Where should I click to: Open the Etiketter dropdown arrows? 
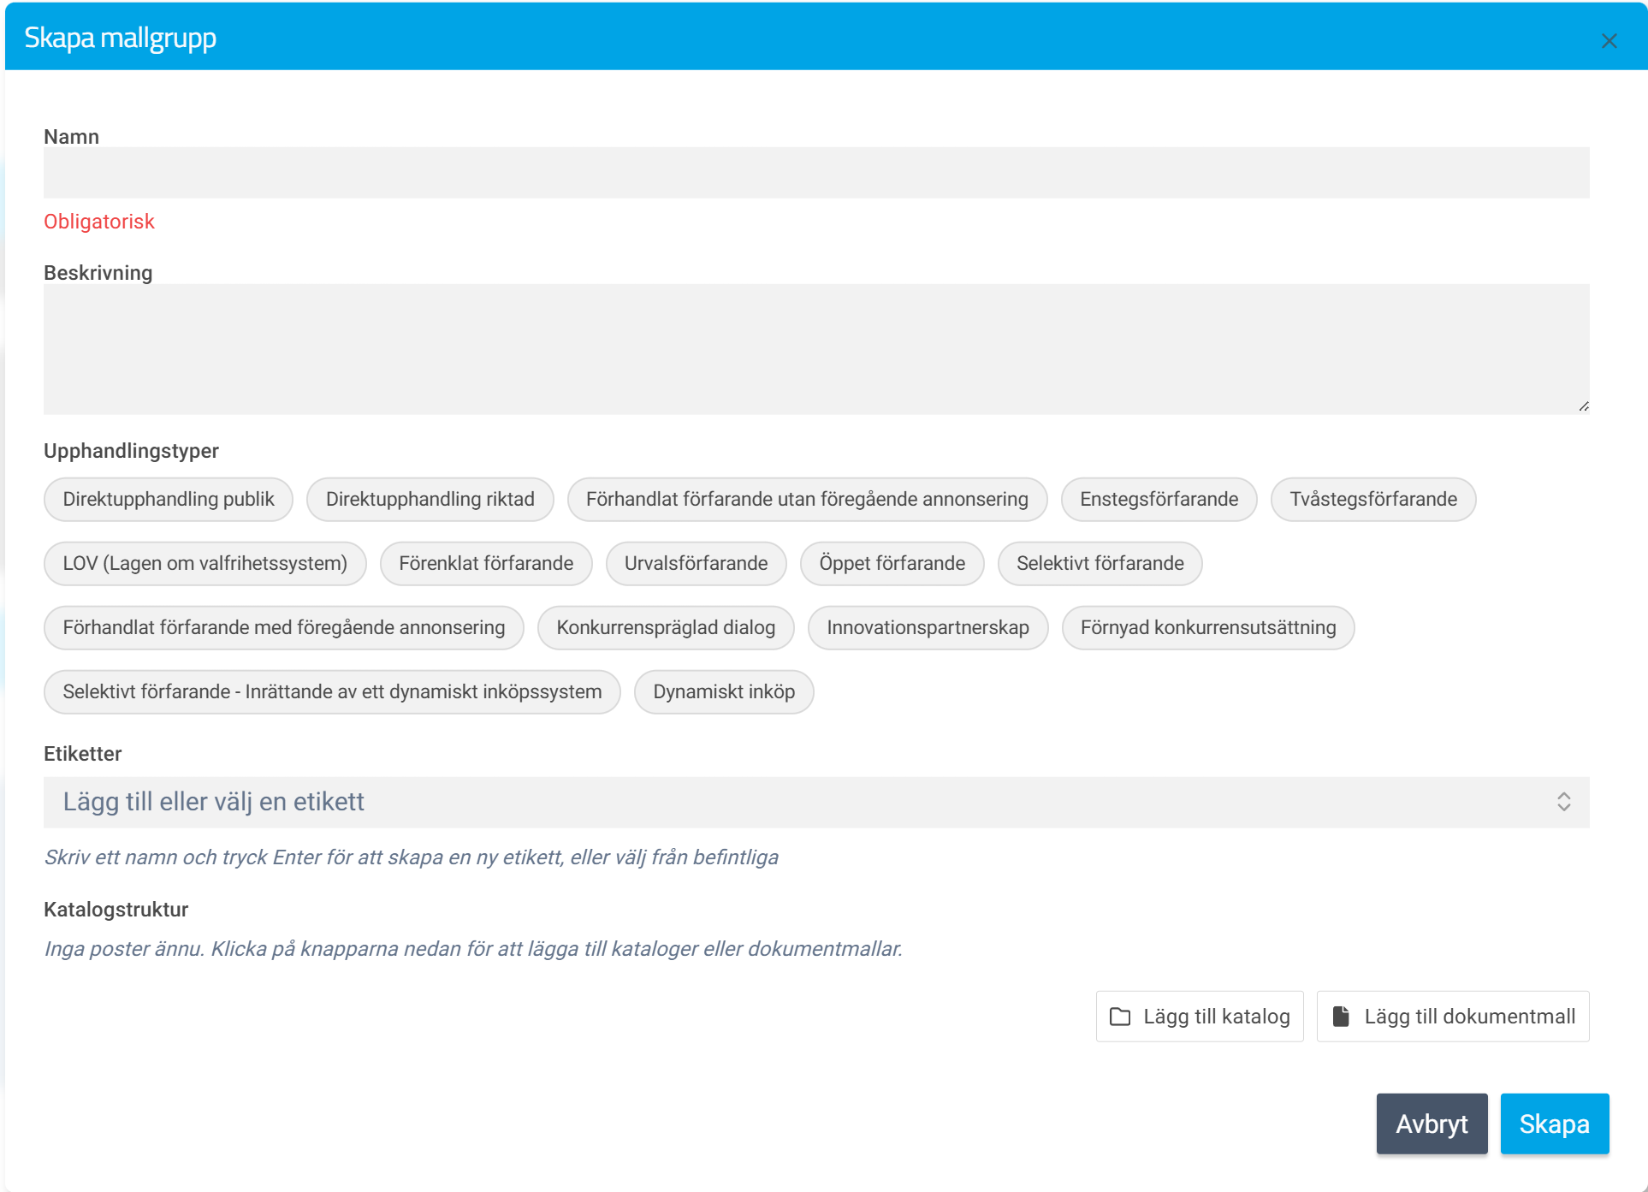click(x=1563, y=802)
